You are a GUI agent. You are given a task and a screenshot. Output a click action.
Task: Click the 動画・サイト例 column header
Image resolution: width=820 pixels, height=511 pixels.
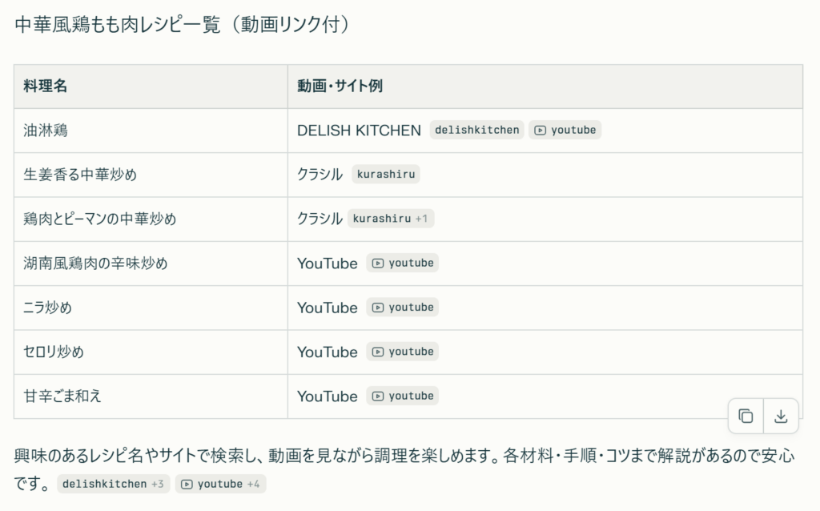tap(340, 87)
